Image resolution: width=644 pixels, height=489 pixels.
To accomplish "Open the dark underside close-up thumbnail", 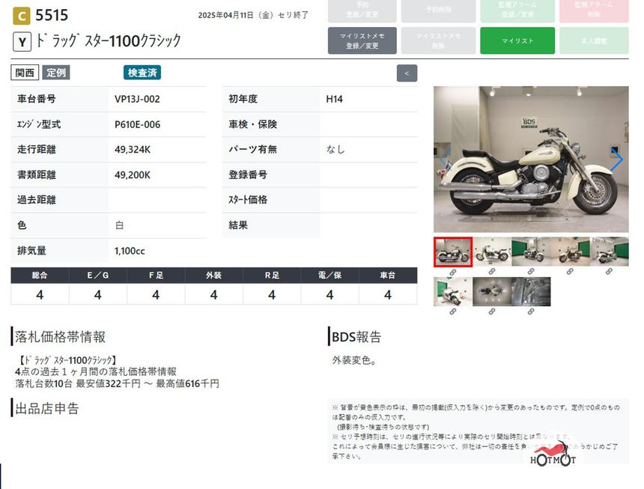I will point(530,291).
